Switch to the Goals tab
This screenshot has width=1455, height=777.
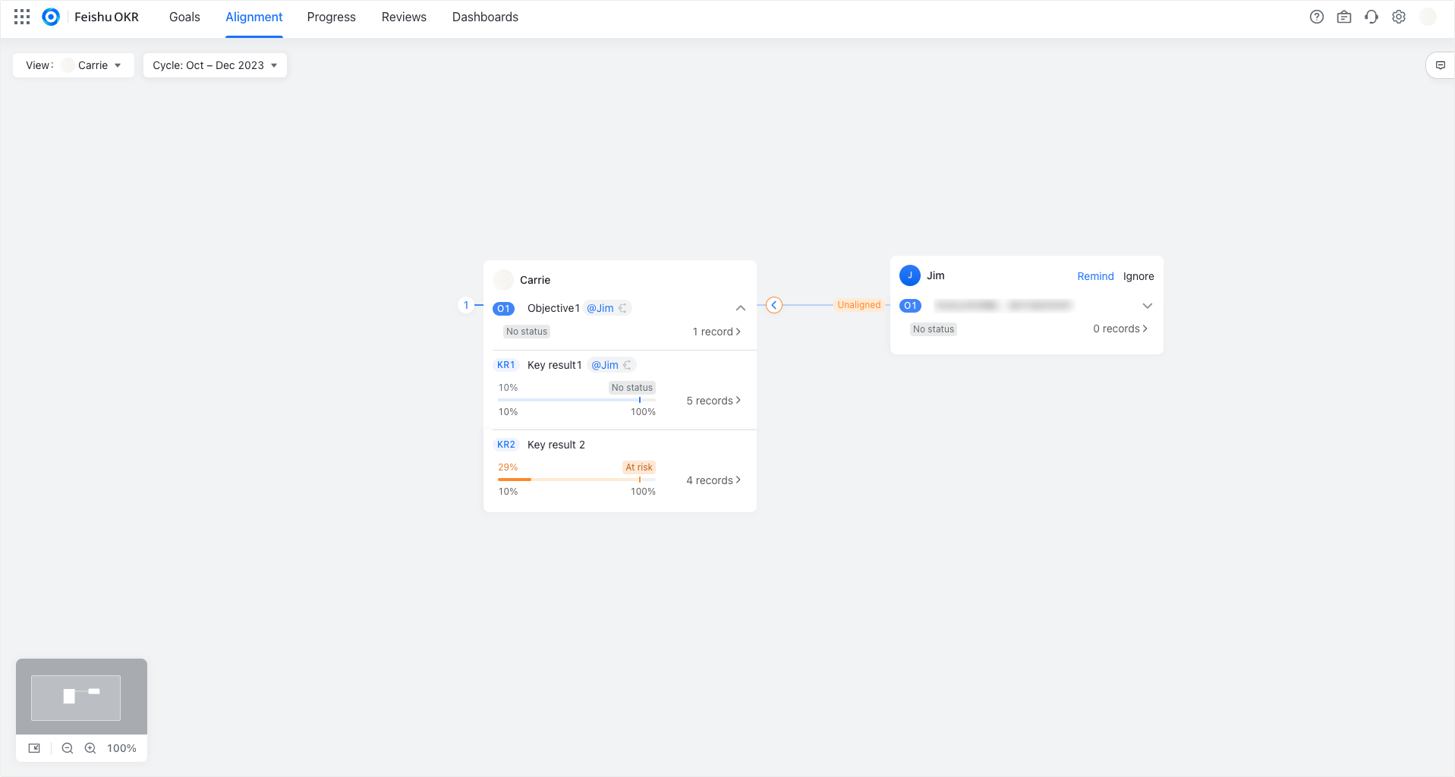(184, 17)
